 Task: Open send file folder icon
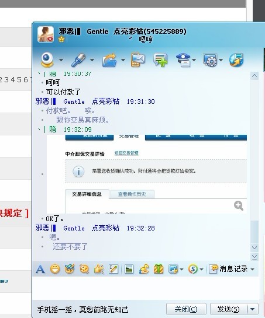pyautogui.click(x=109, y=60)
